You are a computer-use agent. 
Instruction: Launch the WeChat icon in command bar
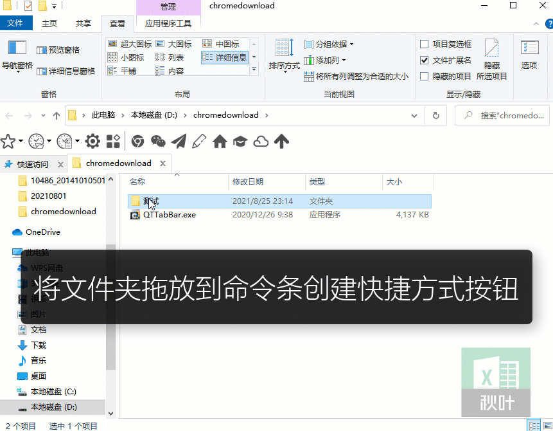(x=158, y=142)
